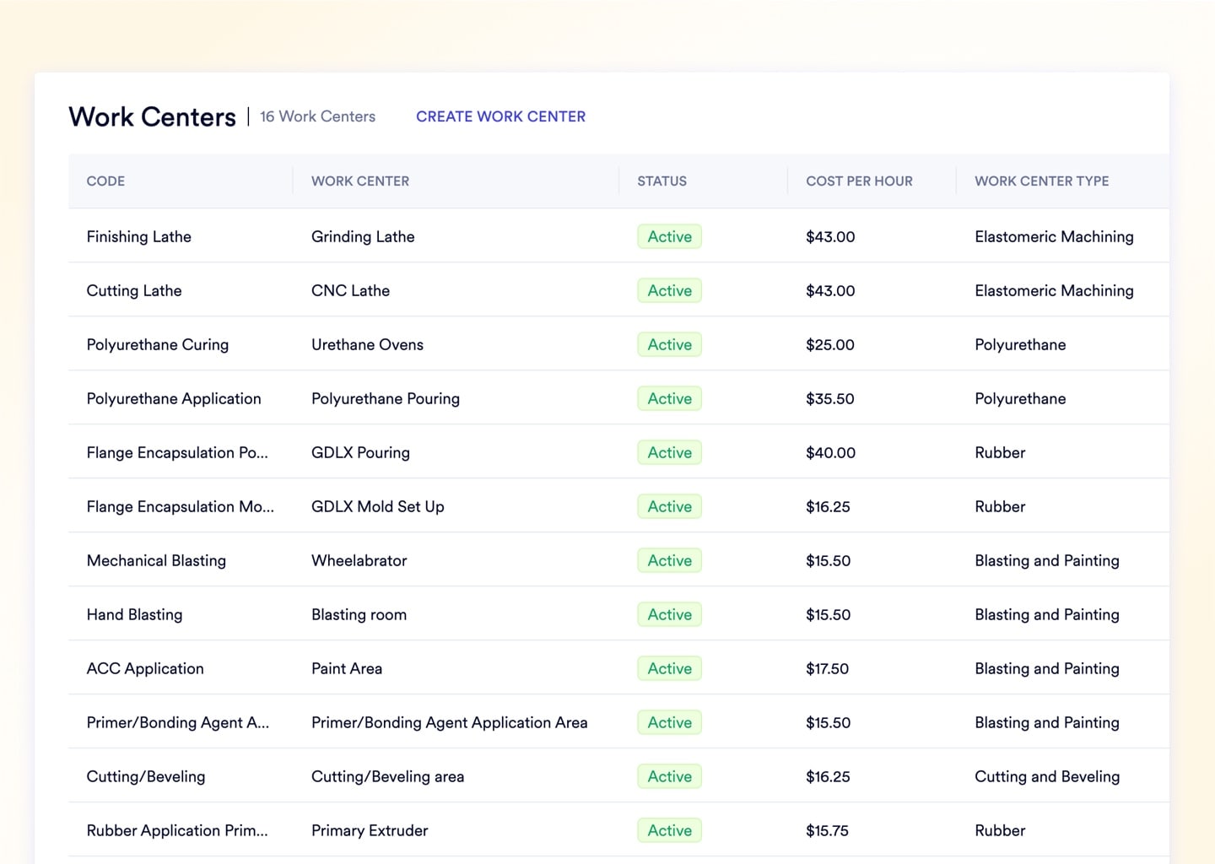Viewport: 1215px width, 864px height.
Task: Click Rubber type in GDLX Pouring row
Action: 1000,452
